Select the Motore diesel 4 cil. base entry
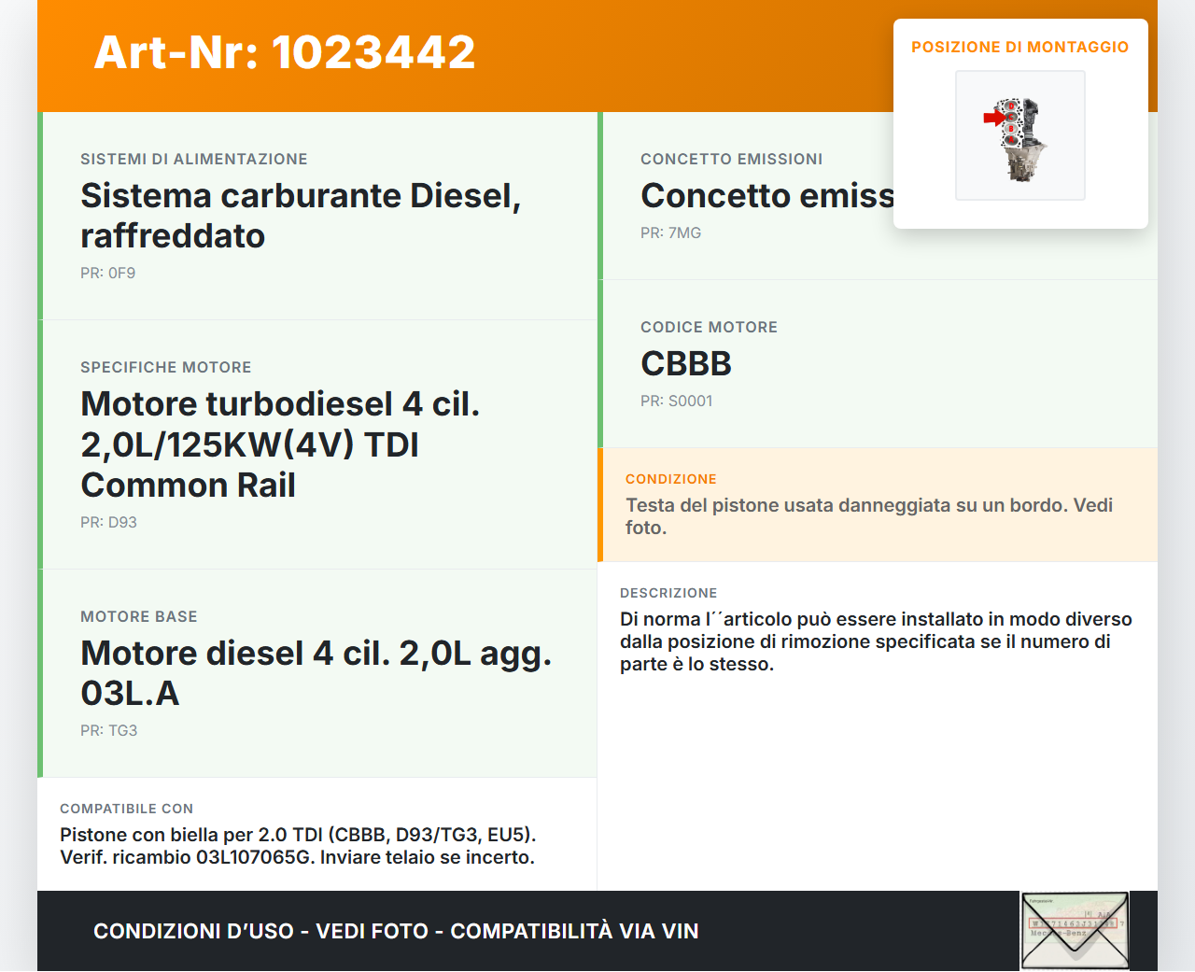This screenshot has height=972, width=1195. tap(316, 673)
